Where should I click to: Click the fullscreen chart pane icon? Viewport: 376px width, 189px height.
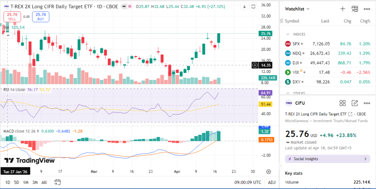[x=253, y=7]
